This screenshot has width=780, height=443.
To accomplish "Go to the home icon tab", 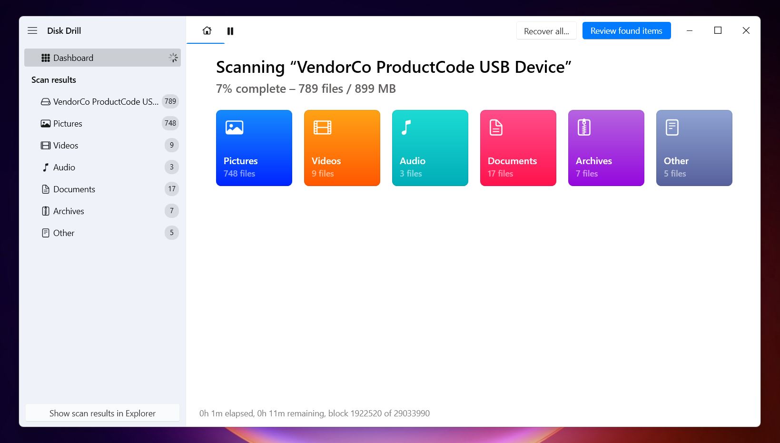I will pos(207,30).
